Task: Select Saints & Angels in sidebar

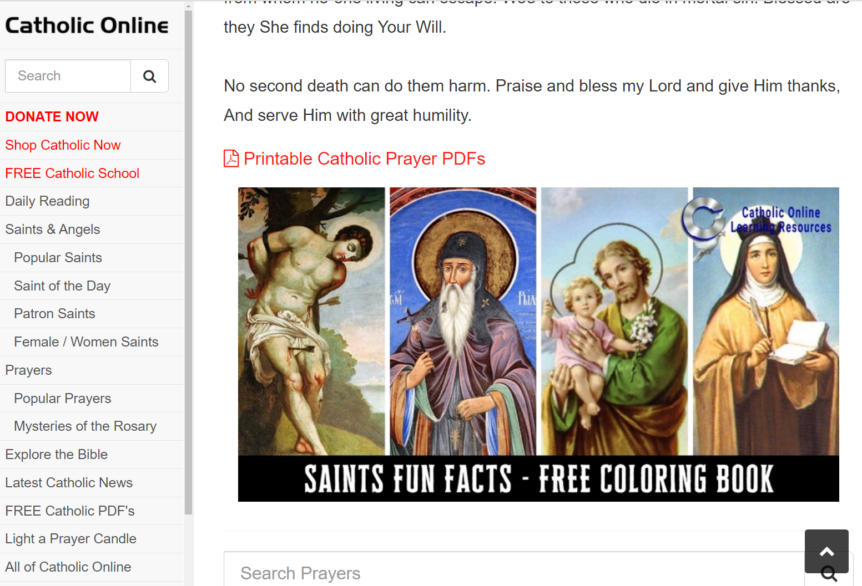Action: (x=53, y=230)
